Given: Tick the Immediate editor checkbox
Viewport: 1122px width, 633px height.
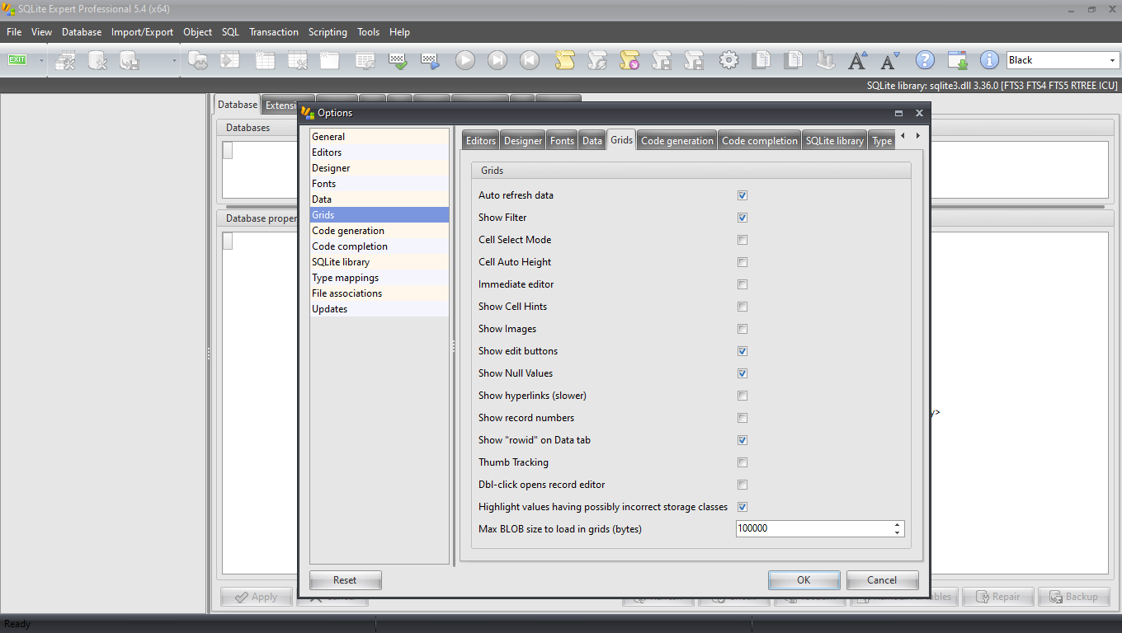Looking at the screenshot, I should click(x=742, y=284).
